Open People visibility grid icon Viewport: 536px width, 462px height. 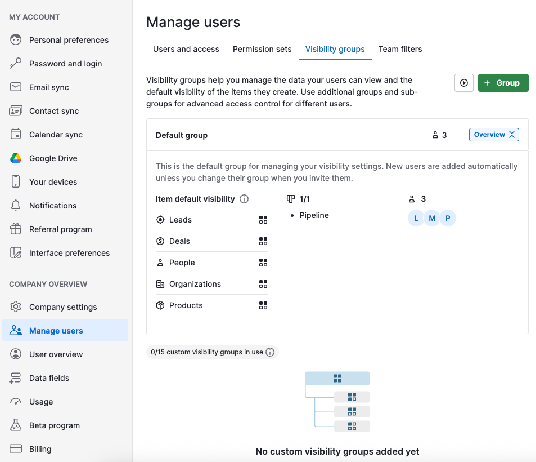263,263
